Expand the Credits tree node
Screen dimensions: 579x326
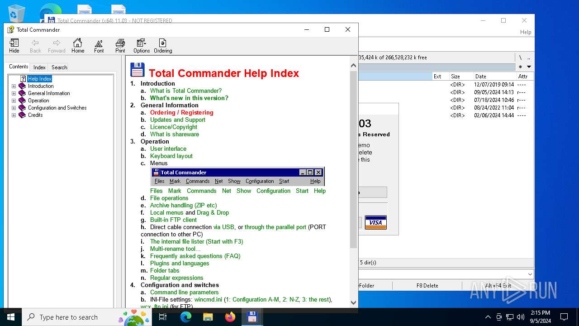[x=14, y=115]
